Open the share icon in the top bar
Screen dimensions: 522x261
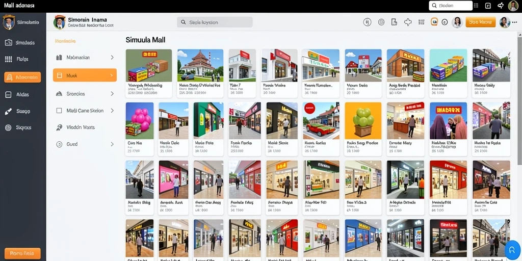click(501, 5)
